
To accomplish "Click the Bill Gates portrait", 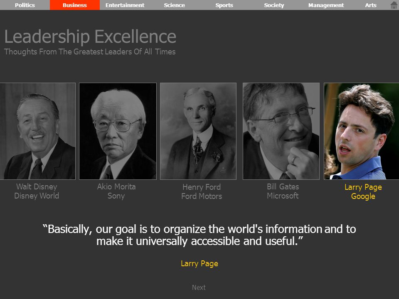I will coord(281,131).
